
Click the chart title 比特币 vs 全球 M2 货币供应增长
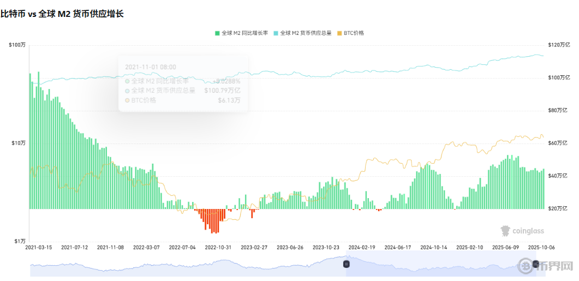click(62, 14)
